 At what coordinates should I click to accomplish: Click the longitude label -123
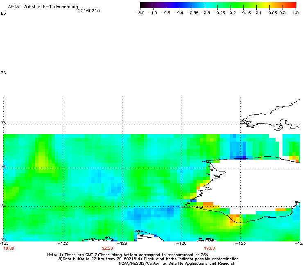point(241,243)
